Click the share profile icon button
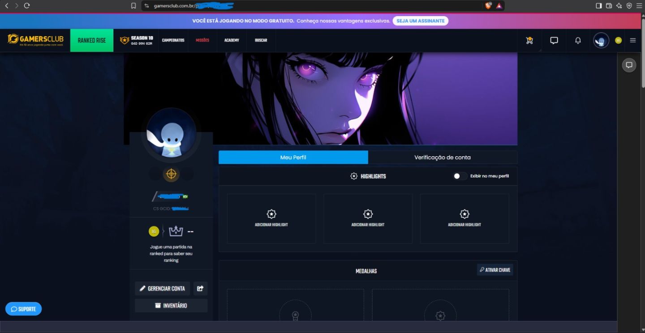645x333 pixels. [x=200, y=289]
